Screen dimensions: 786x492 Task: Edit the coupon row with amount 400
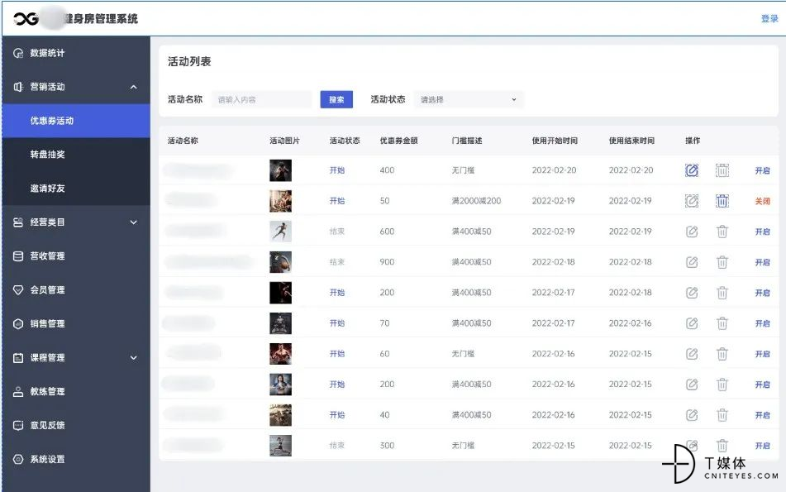[692, 170]
